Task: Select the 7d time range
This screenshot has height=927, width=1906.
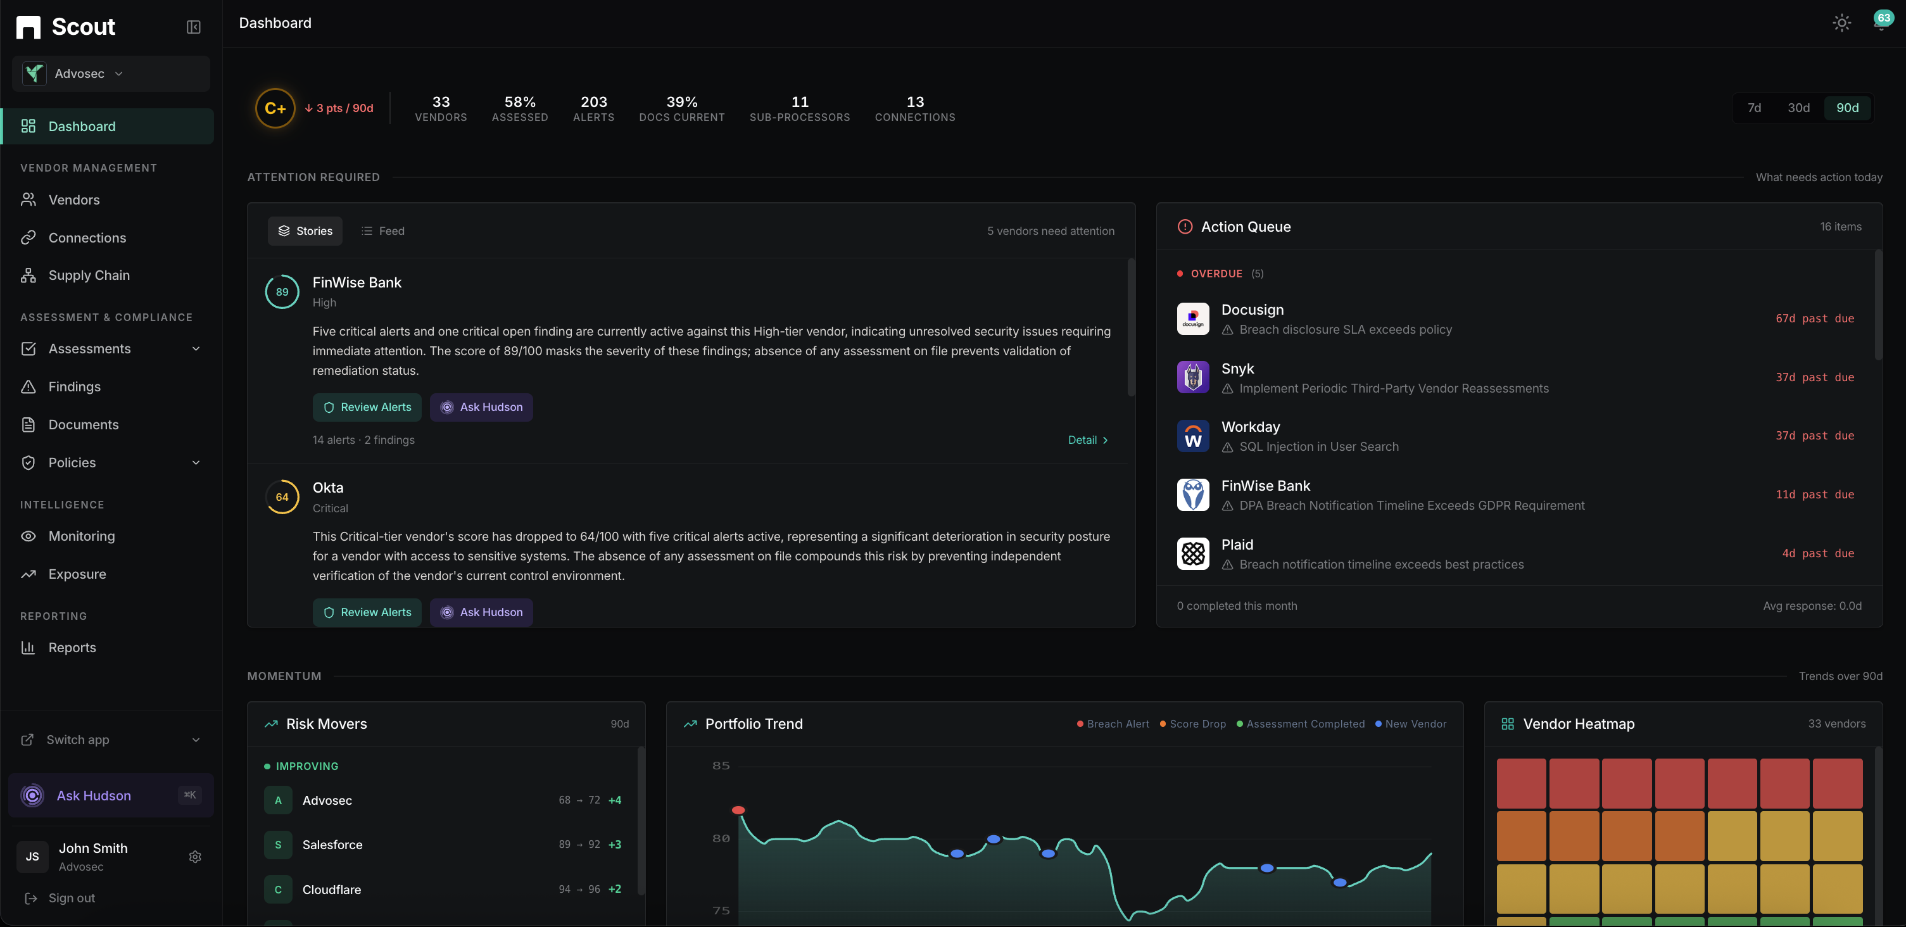Action: pos(1754,108)
